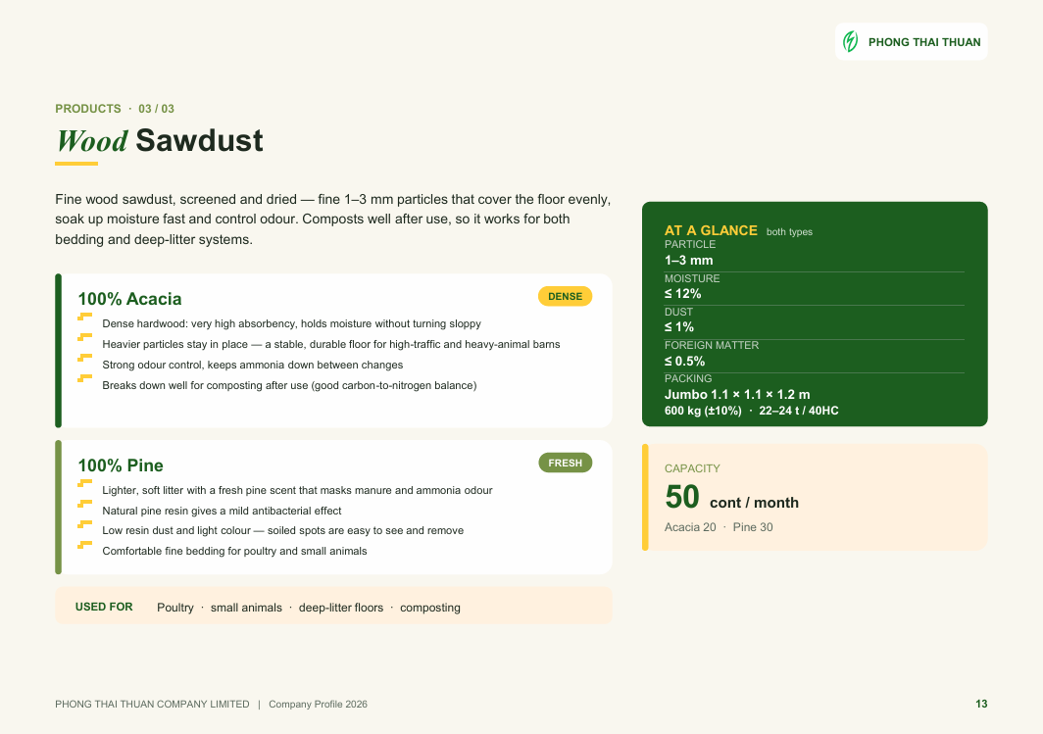Click the bullet icon beside 'Heavier particles' line
Image resolution: width=1043 pixels, height=734 pixels.
point(84,338)
